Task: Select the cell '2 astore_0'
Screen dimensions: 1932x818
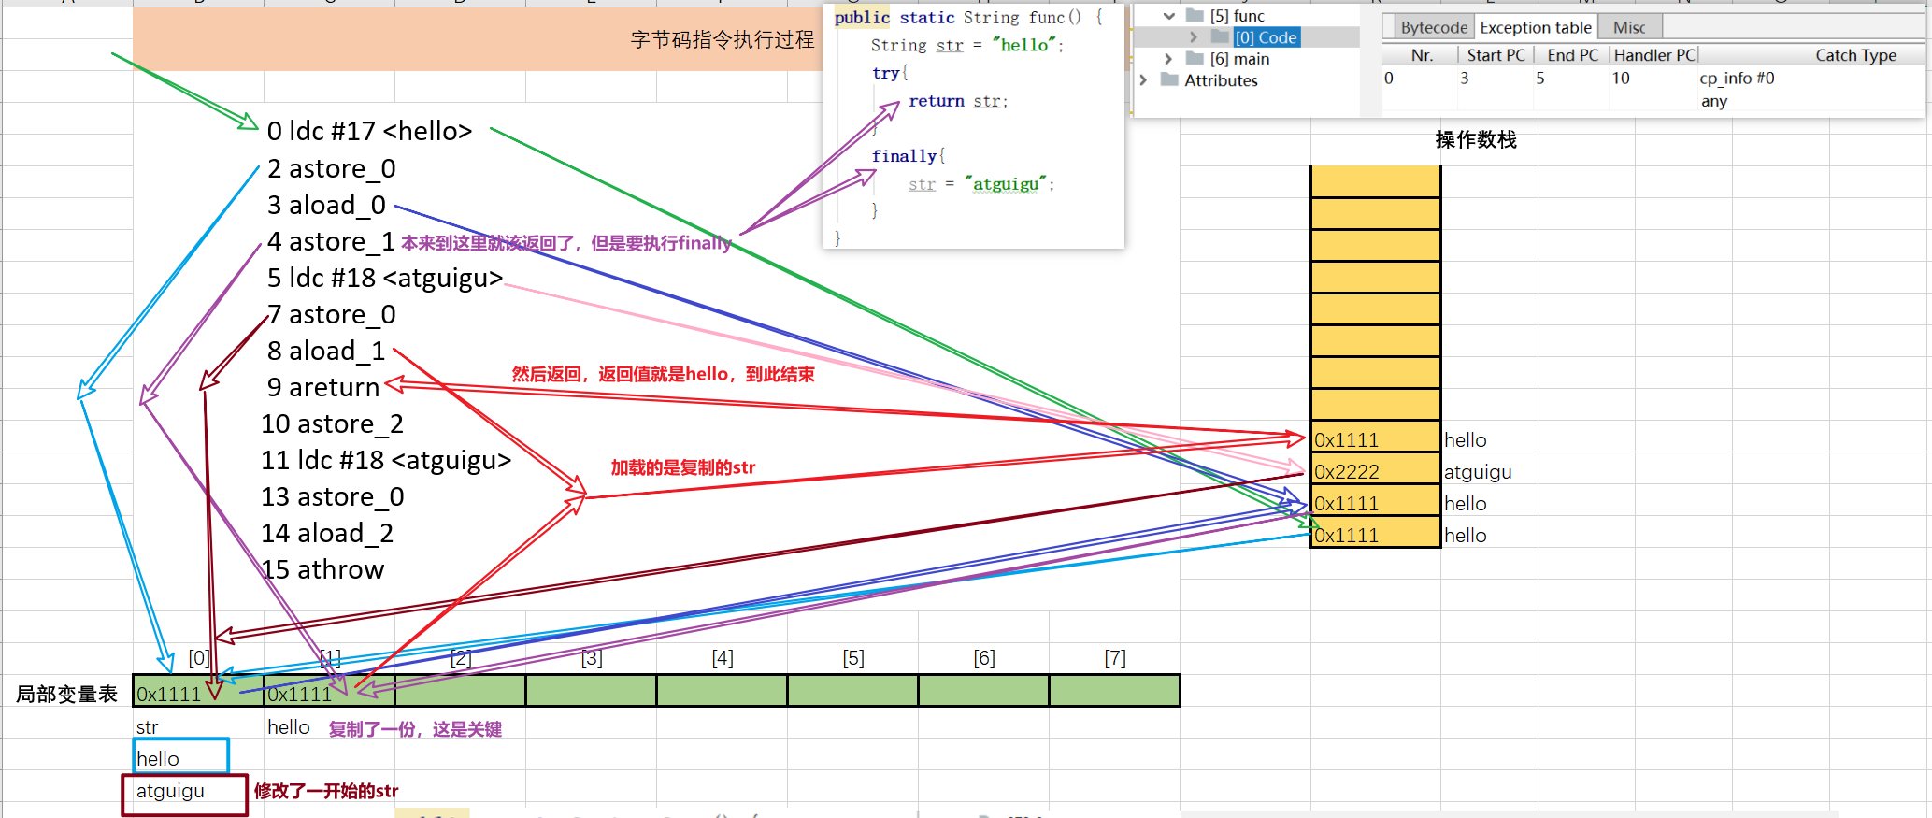Action: click(x=332, y=168)
